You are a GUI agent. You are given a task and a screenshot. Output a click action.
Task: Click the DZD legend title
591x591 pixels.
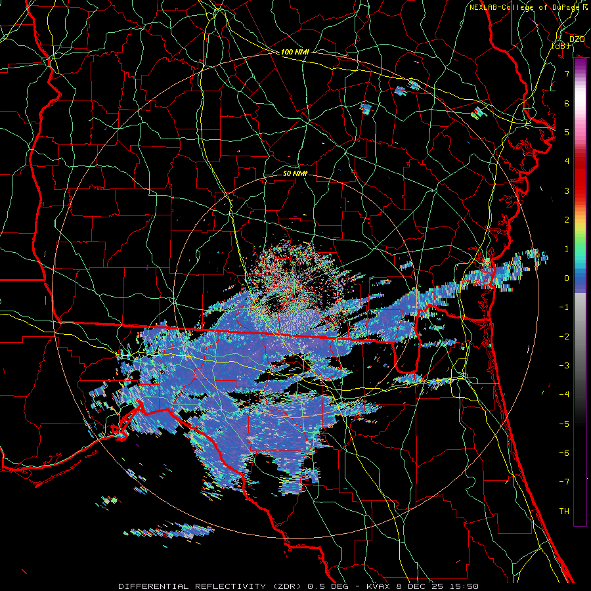click(577, 39)
